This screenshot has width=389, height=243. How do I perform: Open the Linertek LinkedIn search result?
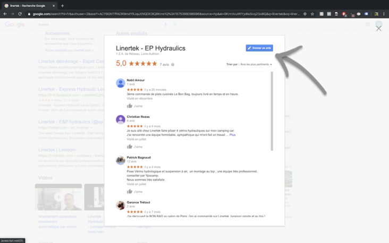pos(57,150)
